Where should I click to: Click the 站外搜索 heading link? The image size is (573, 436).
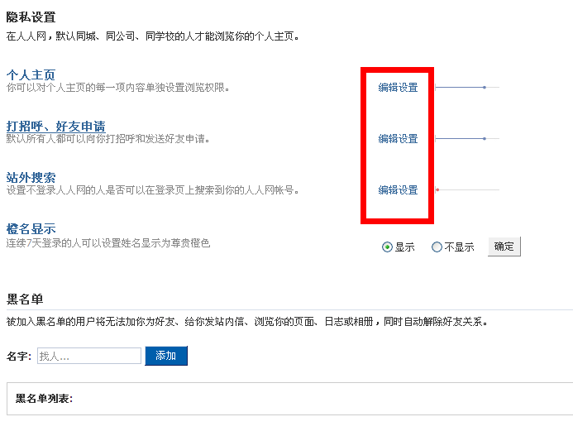click(31, 177)
